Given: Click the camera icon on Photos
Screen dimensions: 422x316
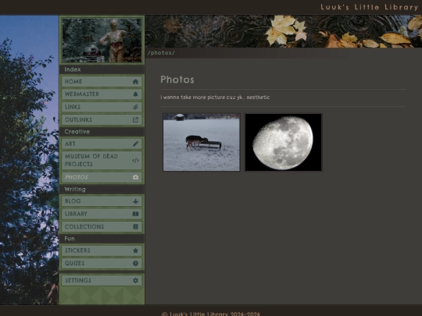Looking at the screenshot, I should click(x=135, y=177).
